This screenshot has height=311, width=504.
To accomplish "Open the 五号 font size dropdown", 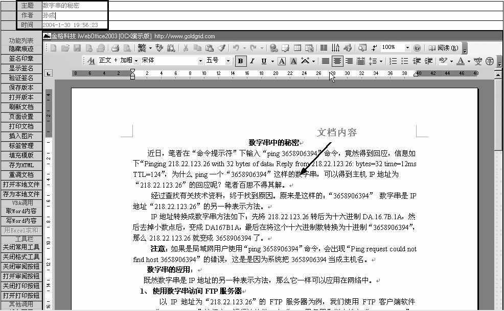I will (228, 61).
